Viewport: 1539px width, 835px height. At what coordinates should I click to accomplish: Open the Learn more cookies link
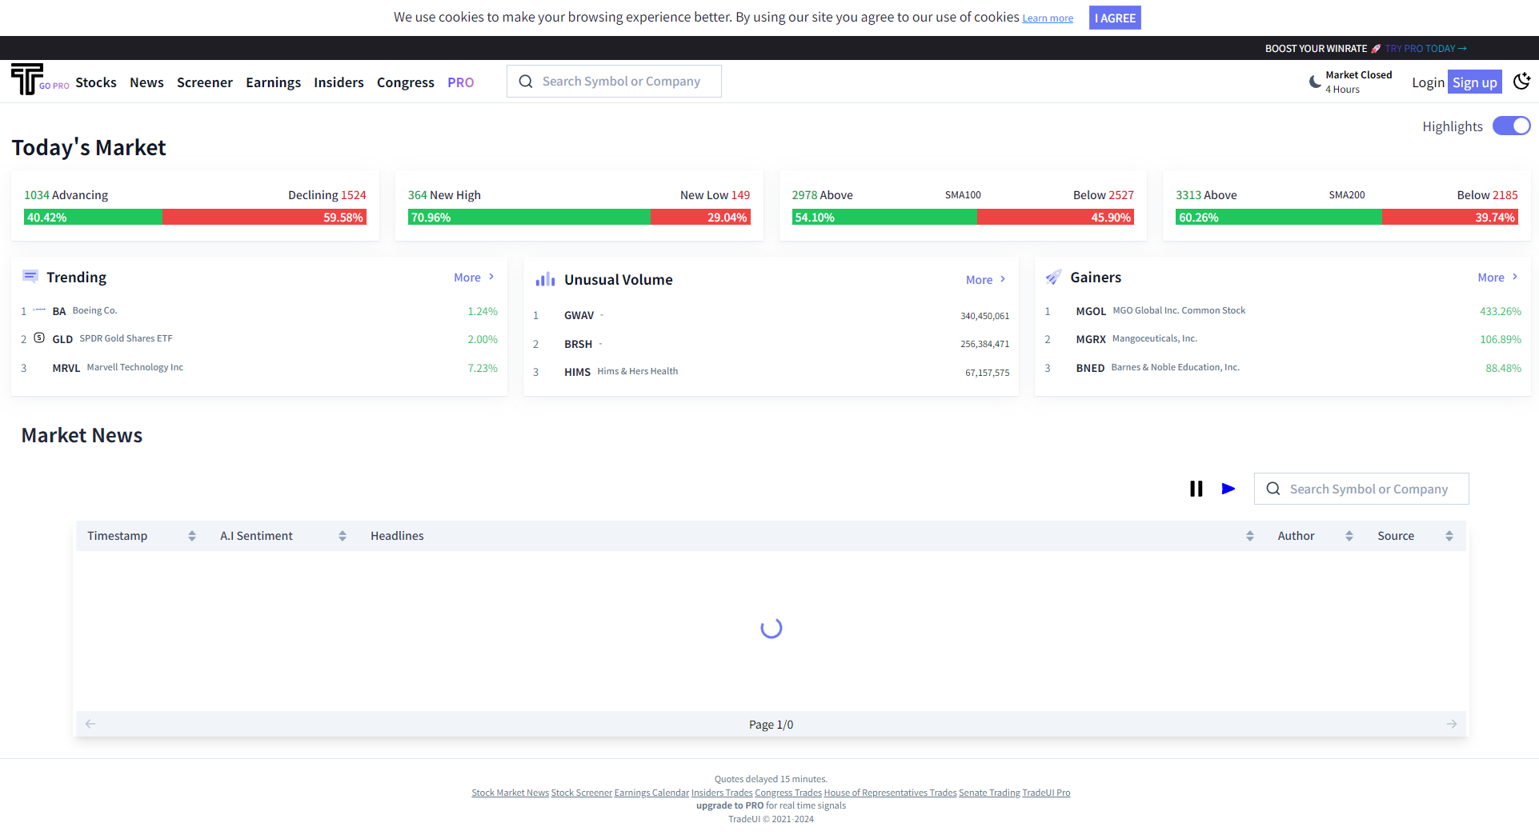point(1047,18)
